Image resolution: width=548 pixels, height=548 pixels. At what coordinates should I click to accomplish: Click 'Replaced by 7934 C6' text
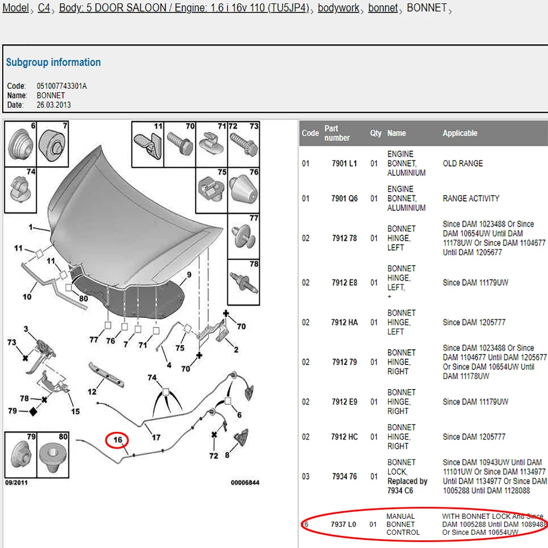[x=407, y=486]
